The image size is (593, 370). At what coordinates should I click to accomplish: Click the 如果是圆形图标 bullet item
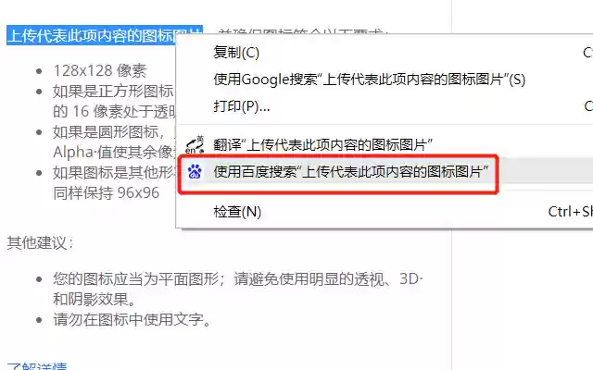(114, 131)
